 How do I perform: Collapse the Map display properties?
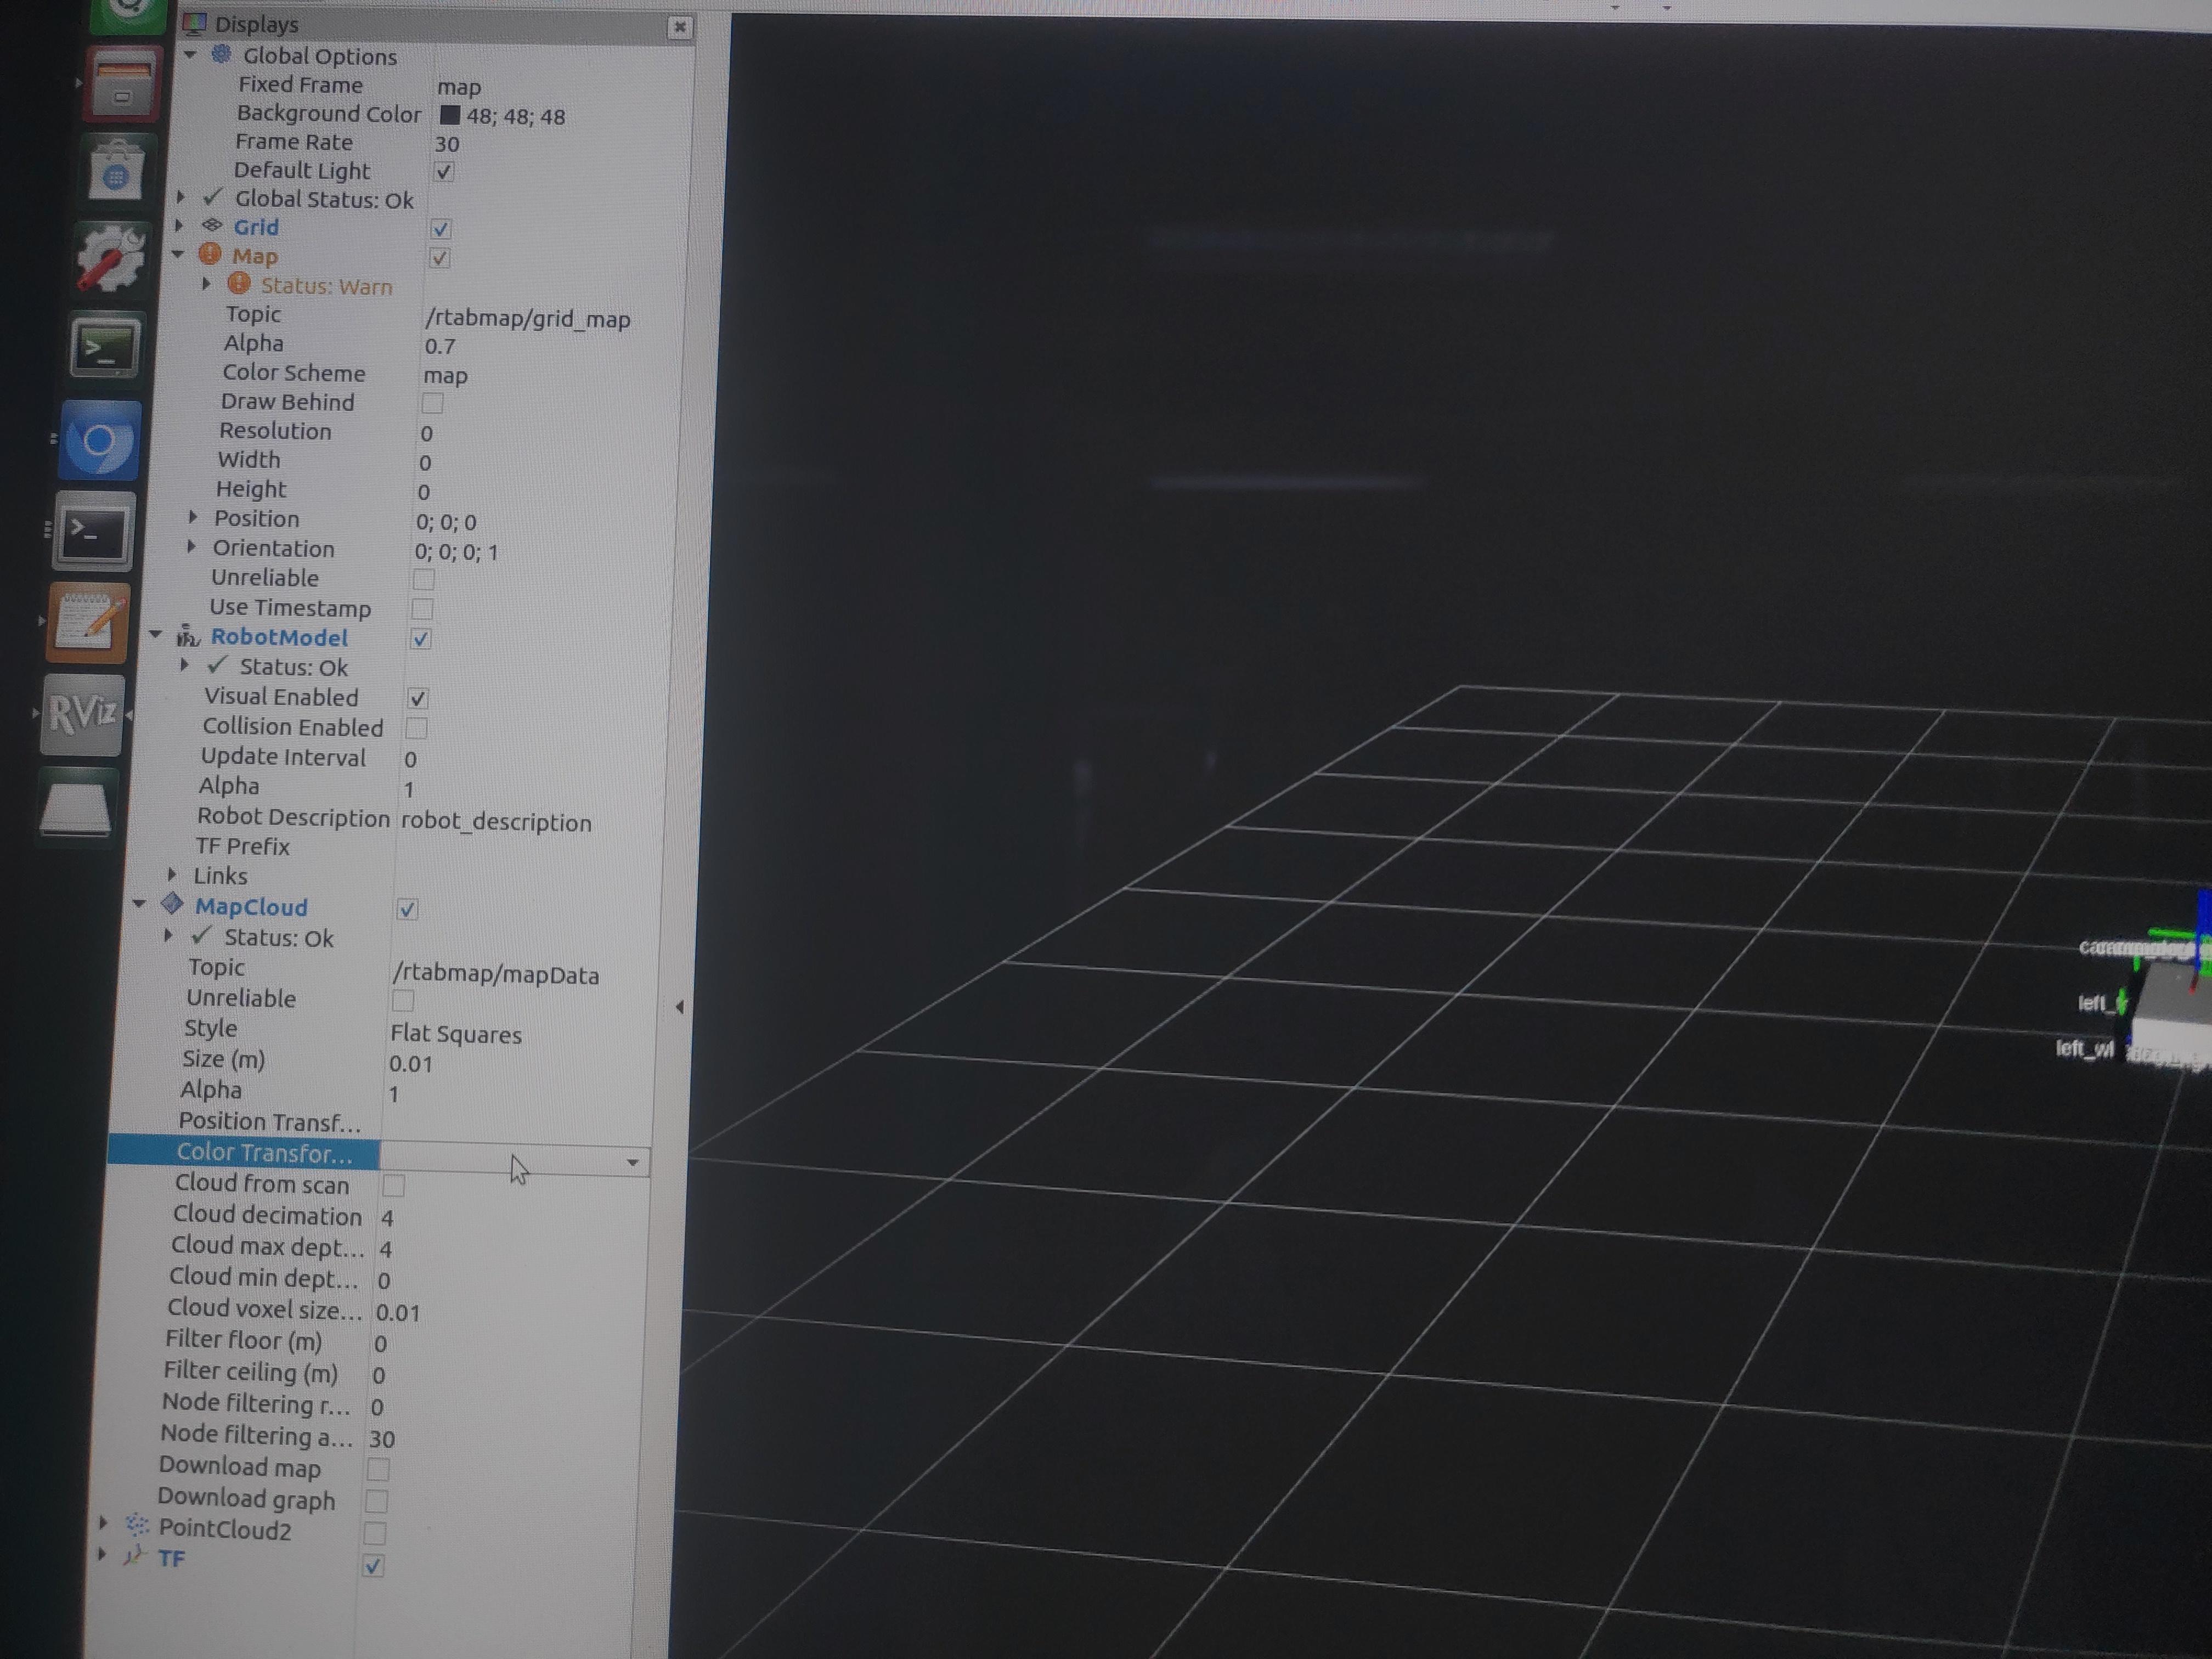pos(178,254)
